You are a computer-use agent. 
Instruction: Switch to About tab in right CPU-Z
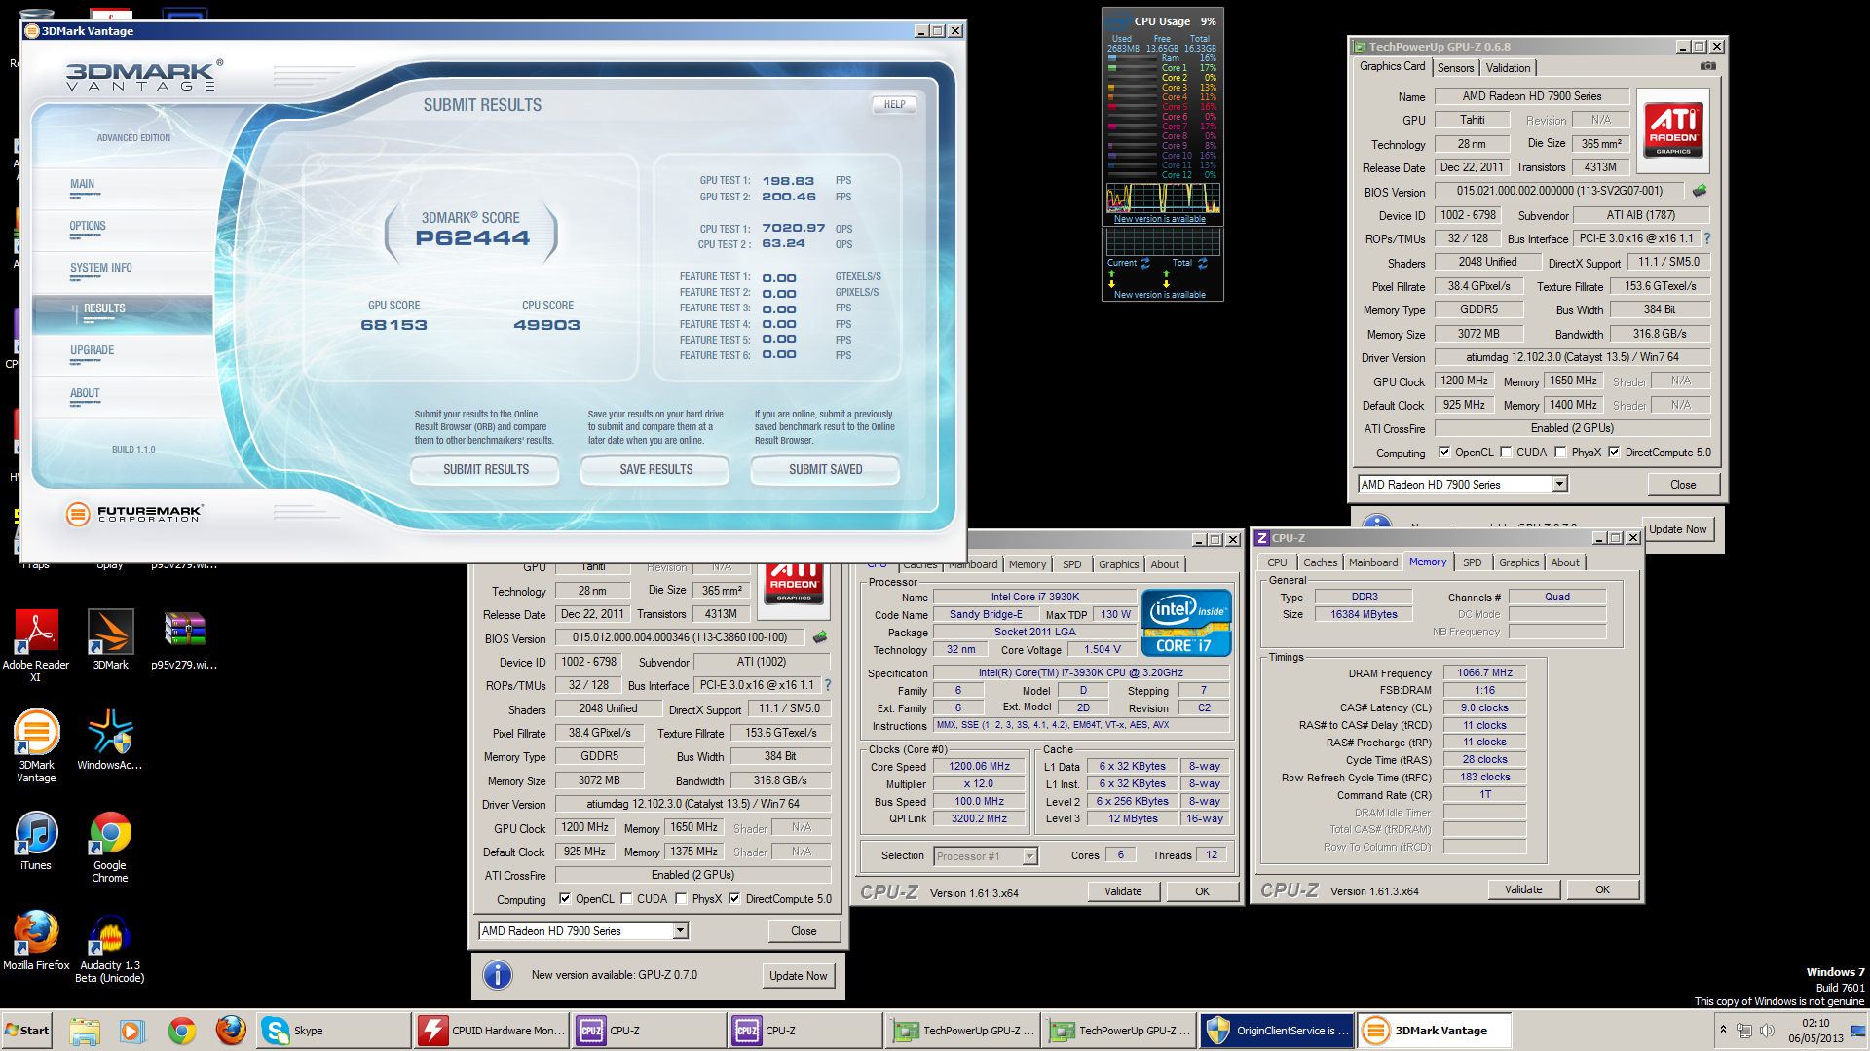(x=1564, y=562)
